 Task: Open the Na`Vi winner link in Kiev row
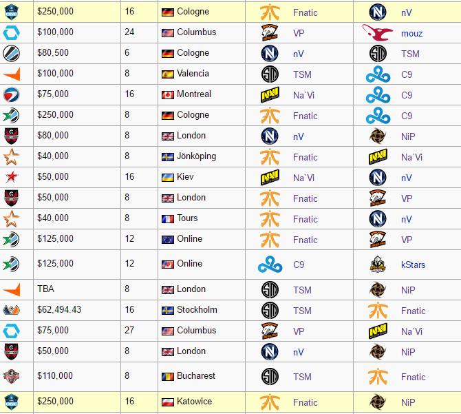[x=303, y=178]
